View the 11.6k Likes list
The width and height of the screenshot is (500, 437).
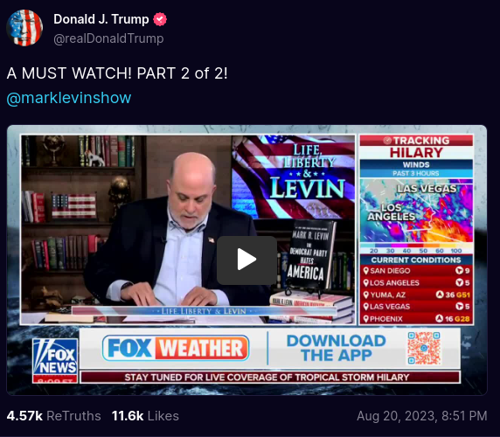pyautogui.click(x=145, y=416)
